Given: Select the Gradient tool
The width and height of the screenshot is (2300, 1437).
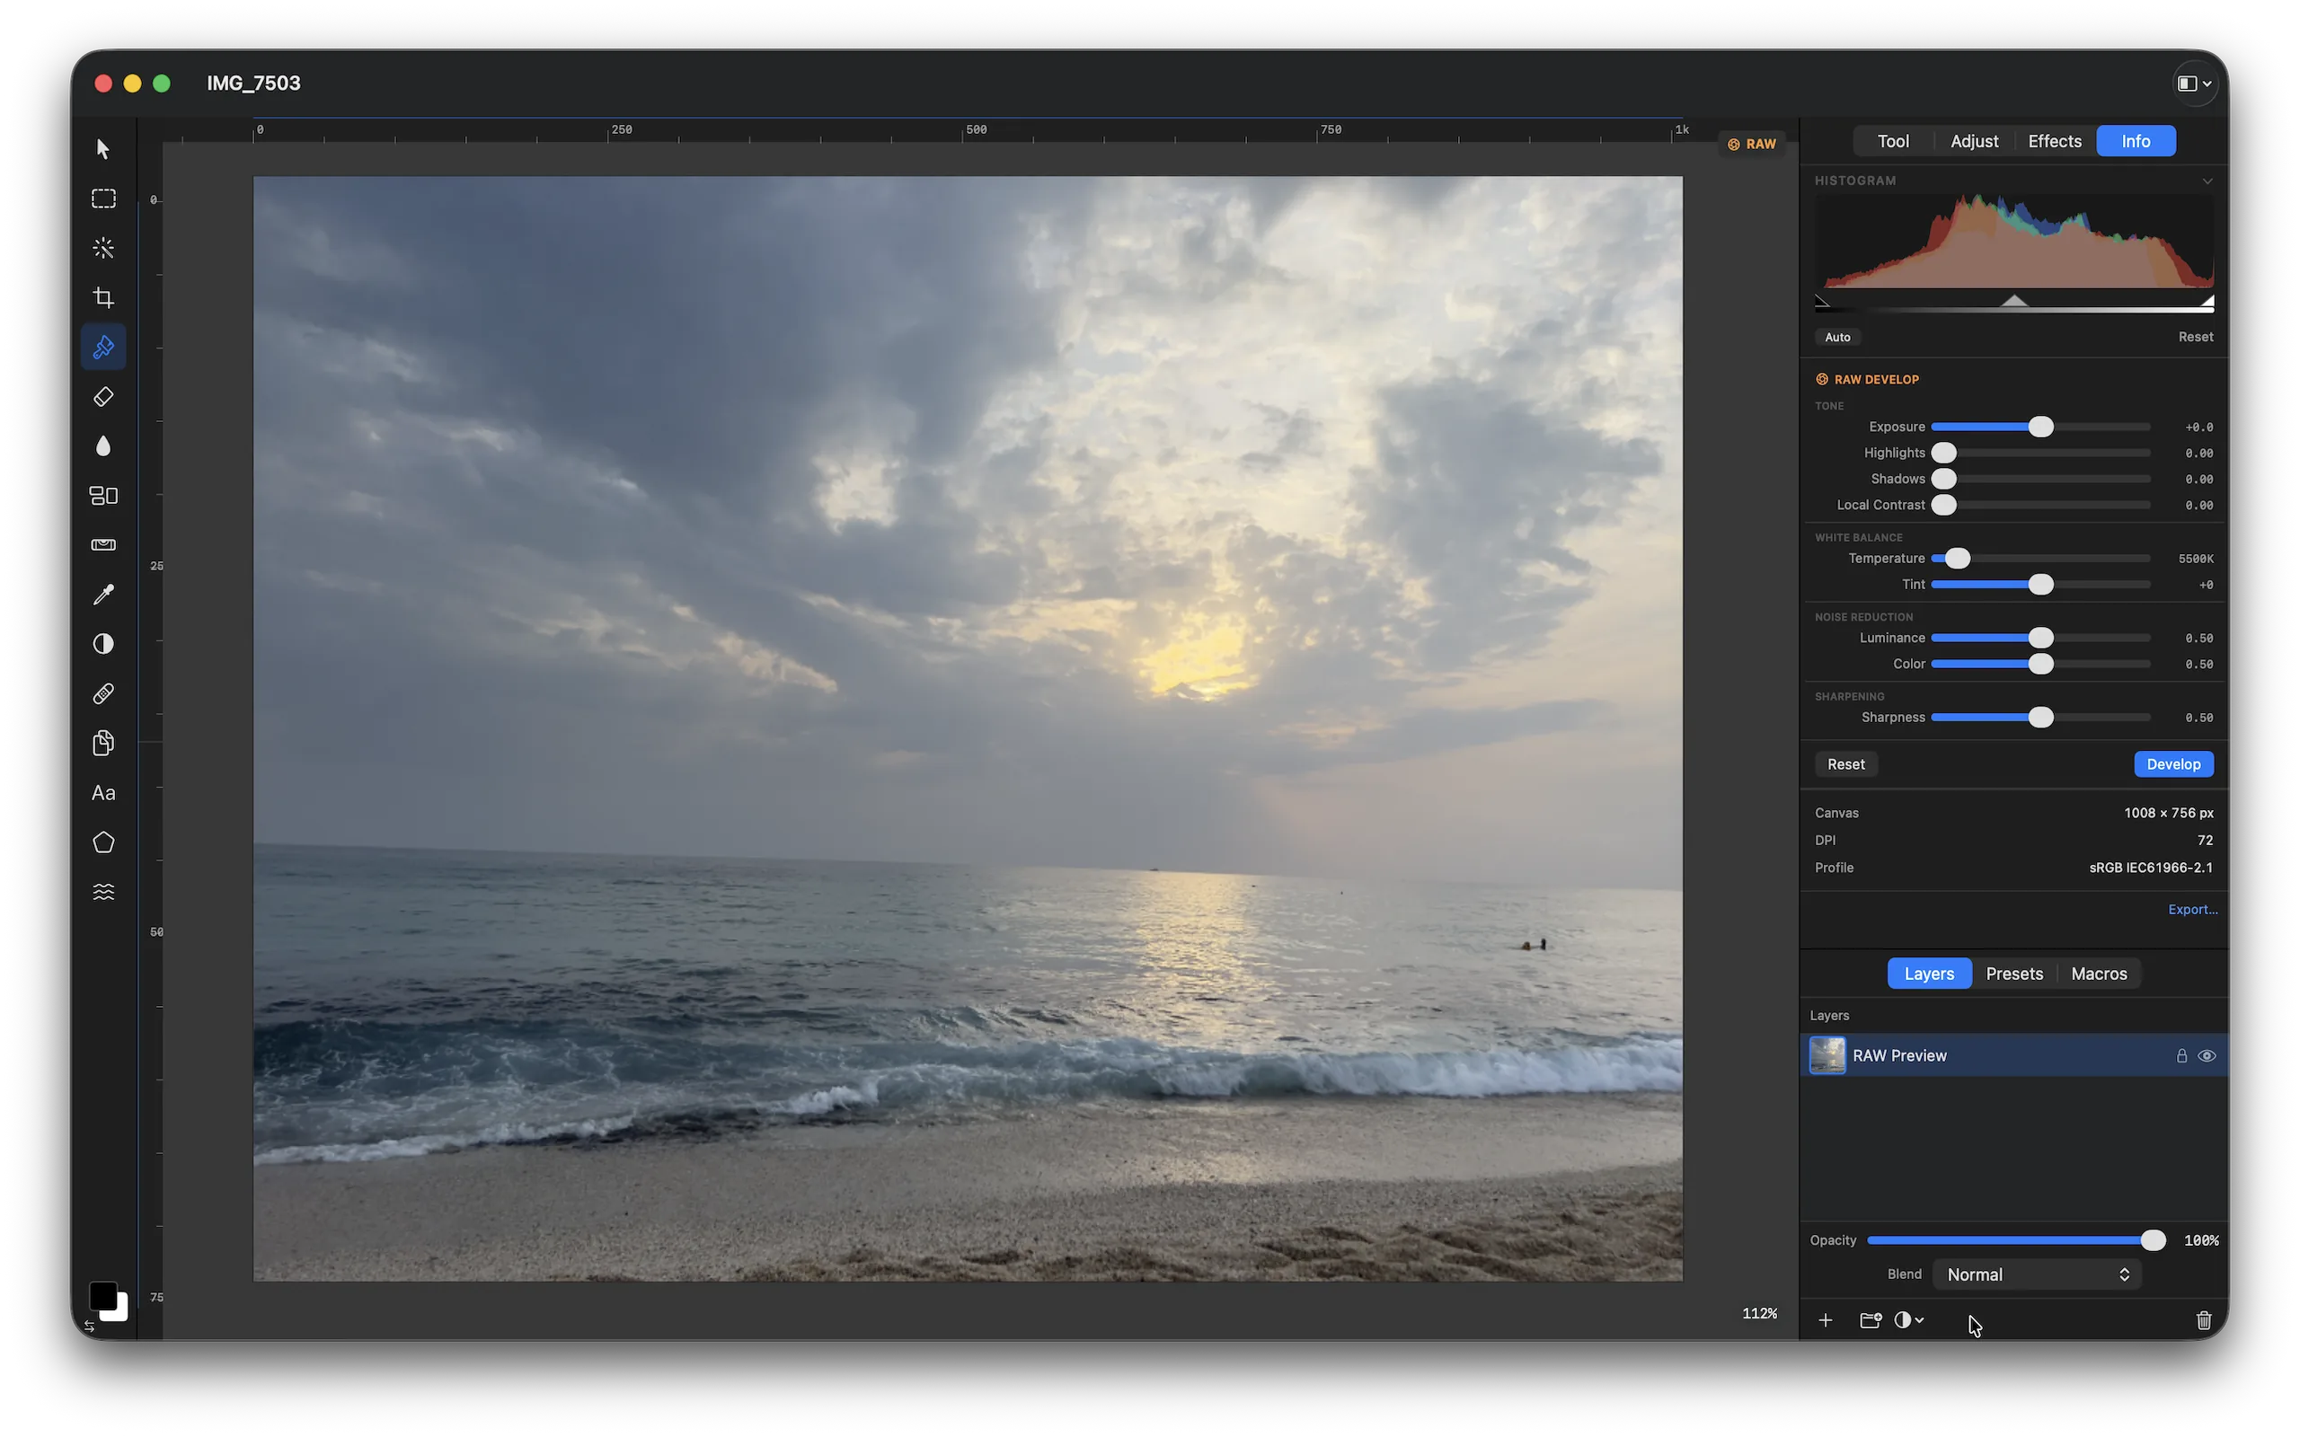Looking at the screenshot, I should point(102,495).
